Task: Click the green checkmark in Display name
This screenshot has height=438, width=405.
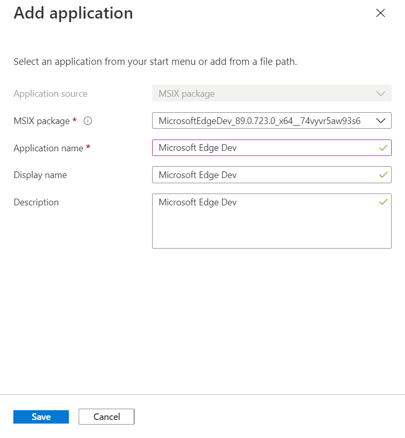Action: [x=383, y=175]
